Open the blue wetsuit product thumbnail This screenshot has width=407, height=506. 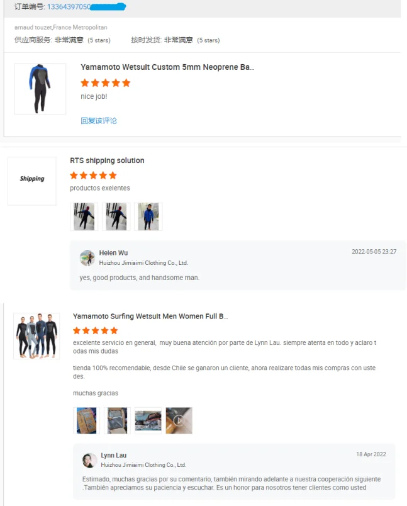click(x=40, y=89)
